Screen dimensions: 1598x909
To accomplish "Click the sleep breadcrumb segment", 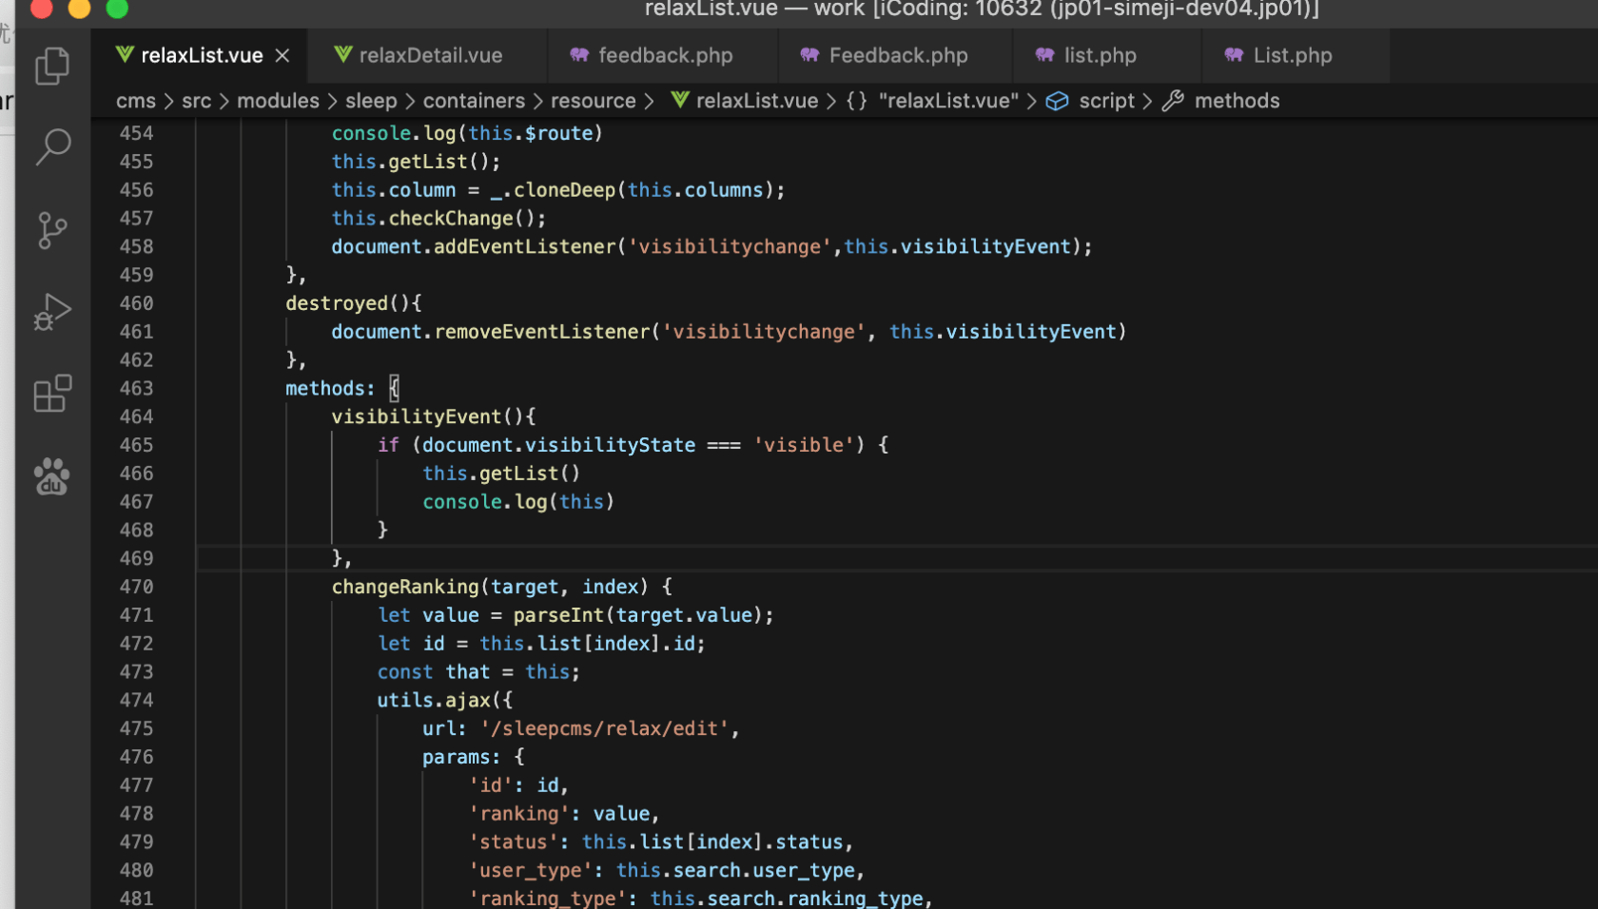I will [371, 101].
